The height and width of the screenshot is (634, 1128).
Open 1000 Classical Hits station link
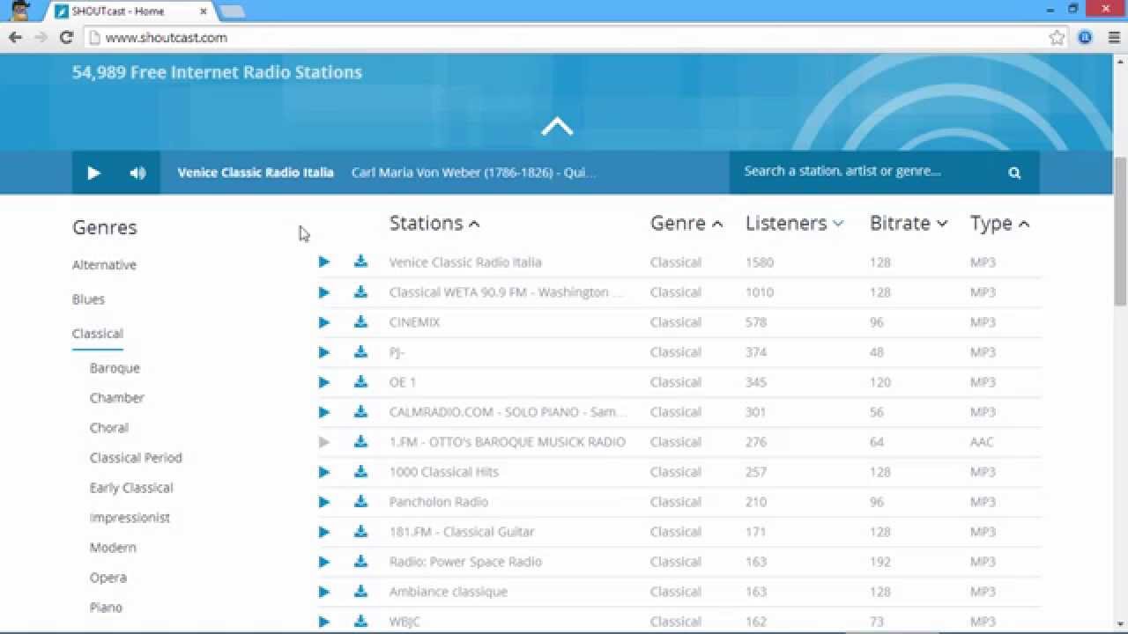click(444, 472)
